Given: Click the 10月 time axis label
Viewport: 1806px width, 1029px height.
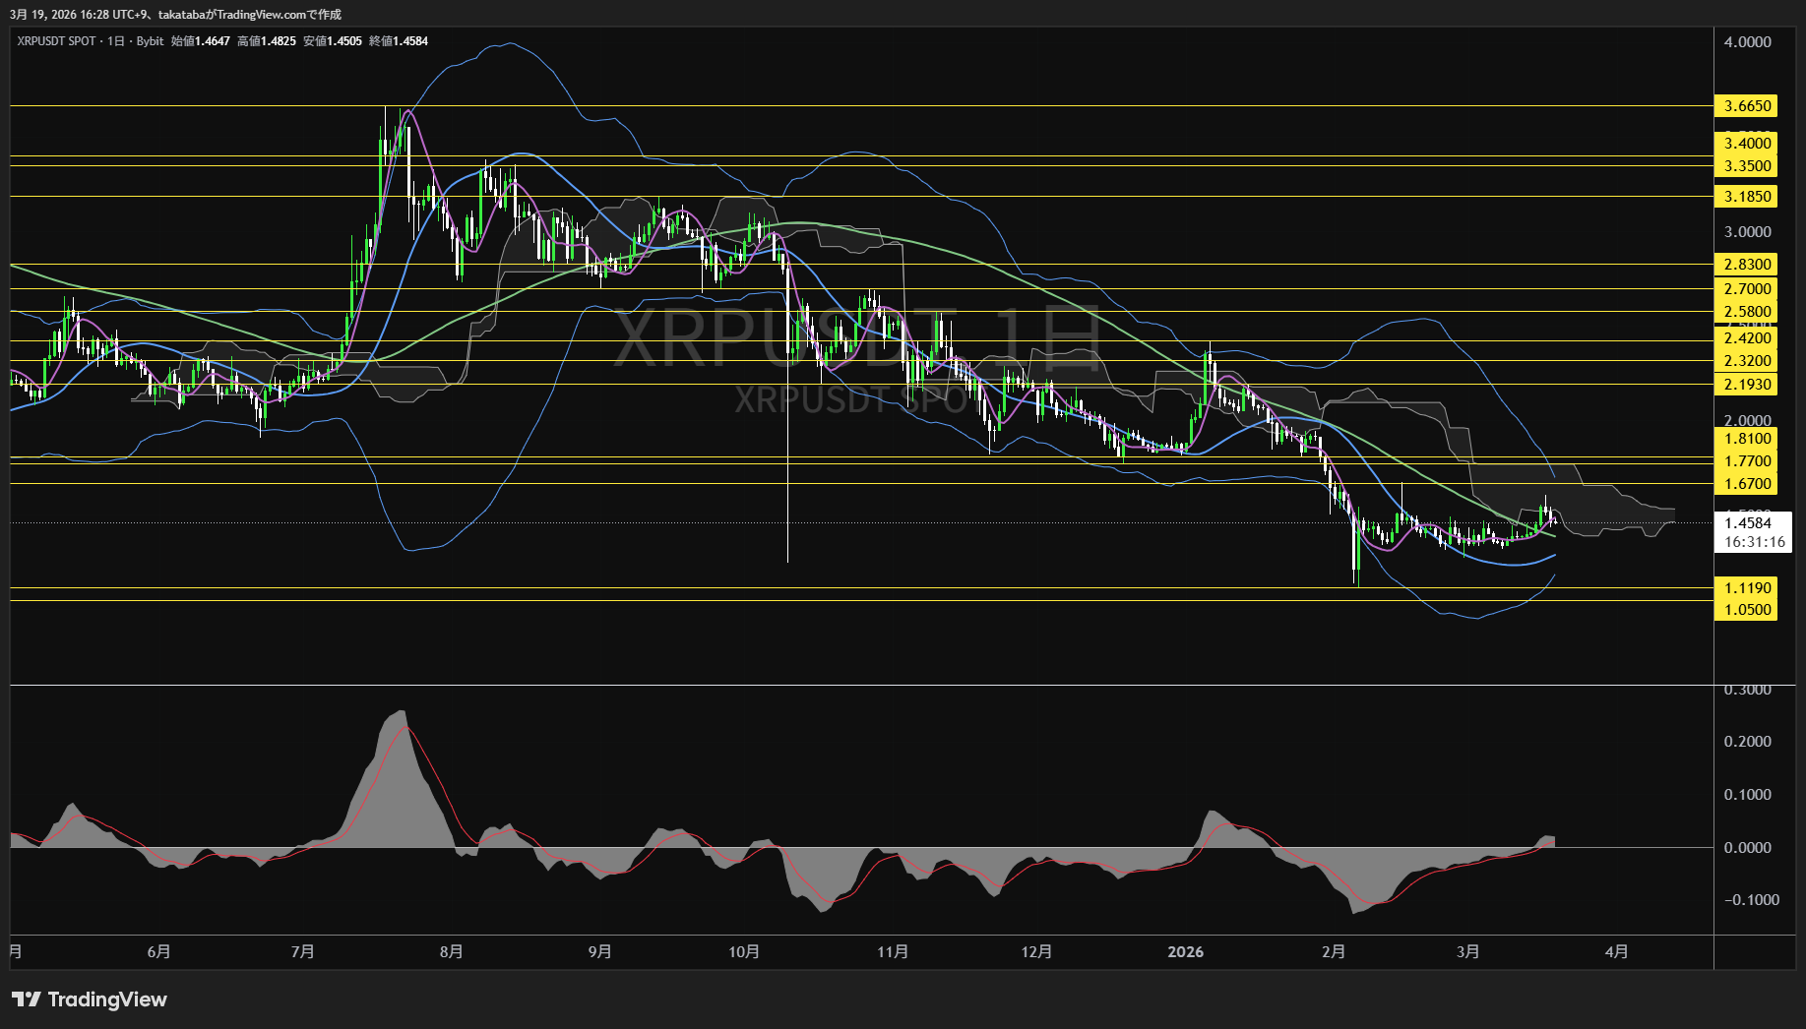Looking at the screenshot, I should pyautogui.click(x=744, y=951).
